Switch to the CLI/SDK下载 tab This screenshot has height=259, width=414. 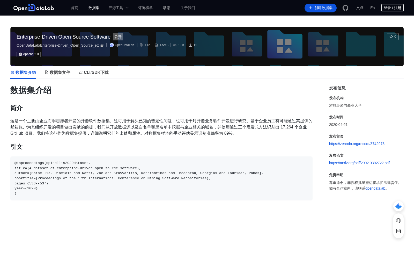(x=94, y=73)
